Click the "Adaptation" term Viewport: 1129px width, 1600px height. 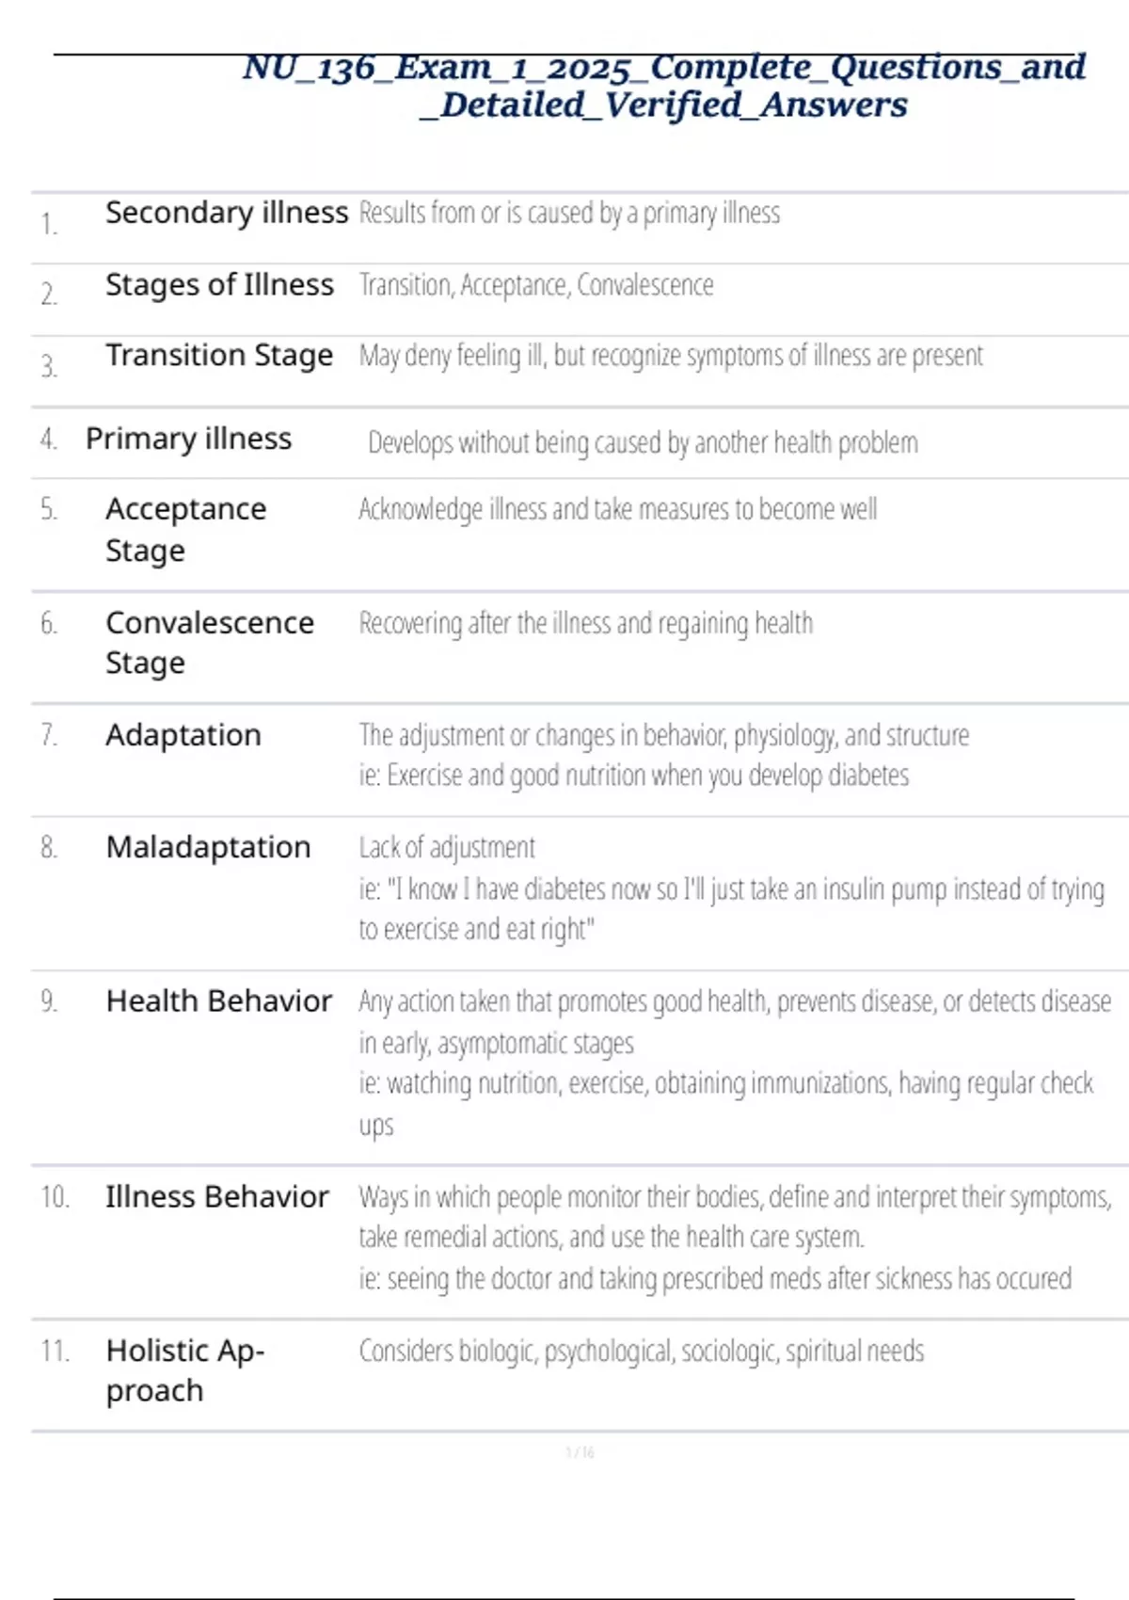183,735
